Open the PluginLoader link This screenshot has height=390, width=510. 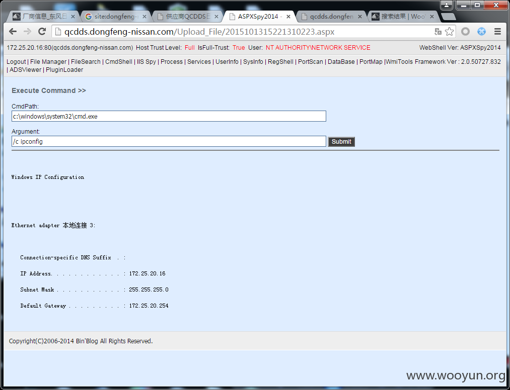pos(64,70)
